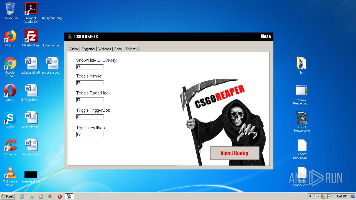This screenshot has height=200, width=356.
Task: Click the Toggle Wallhack hotkey field
Action: 90,134
